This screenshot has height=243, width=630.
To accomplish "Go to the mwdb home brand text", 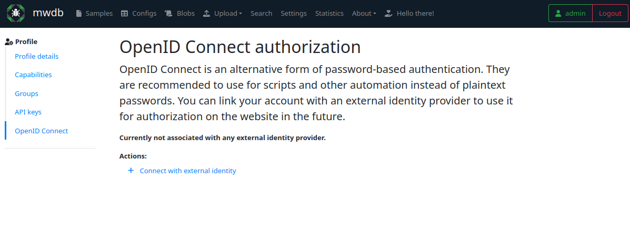I will pos(48,13).
